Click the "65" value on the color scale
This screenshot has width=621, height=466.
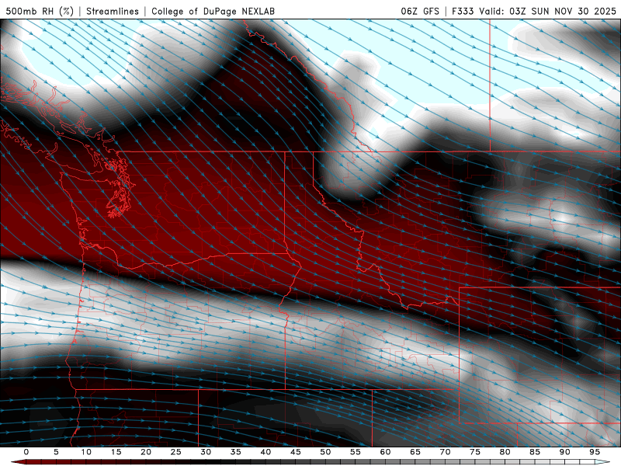click(415, 452)
